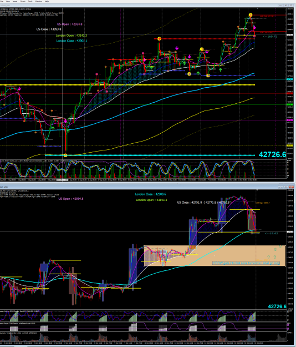Select the London Close 42901.1 label
This screenshot has width=296, height=347.
(x=72, y=41)
